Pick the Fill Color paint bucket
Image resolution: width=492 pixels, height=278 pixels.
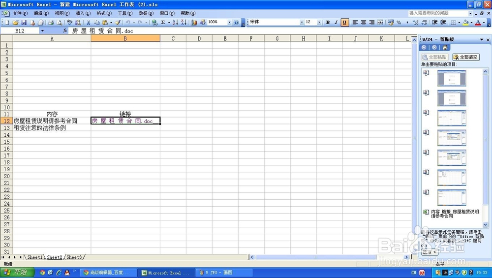[465, 22]
